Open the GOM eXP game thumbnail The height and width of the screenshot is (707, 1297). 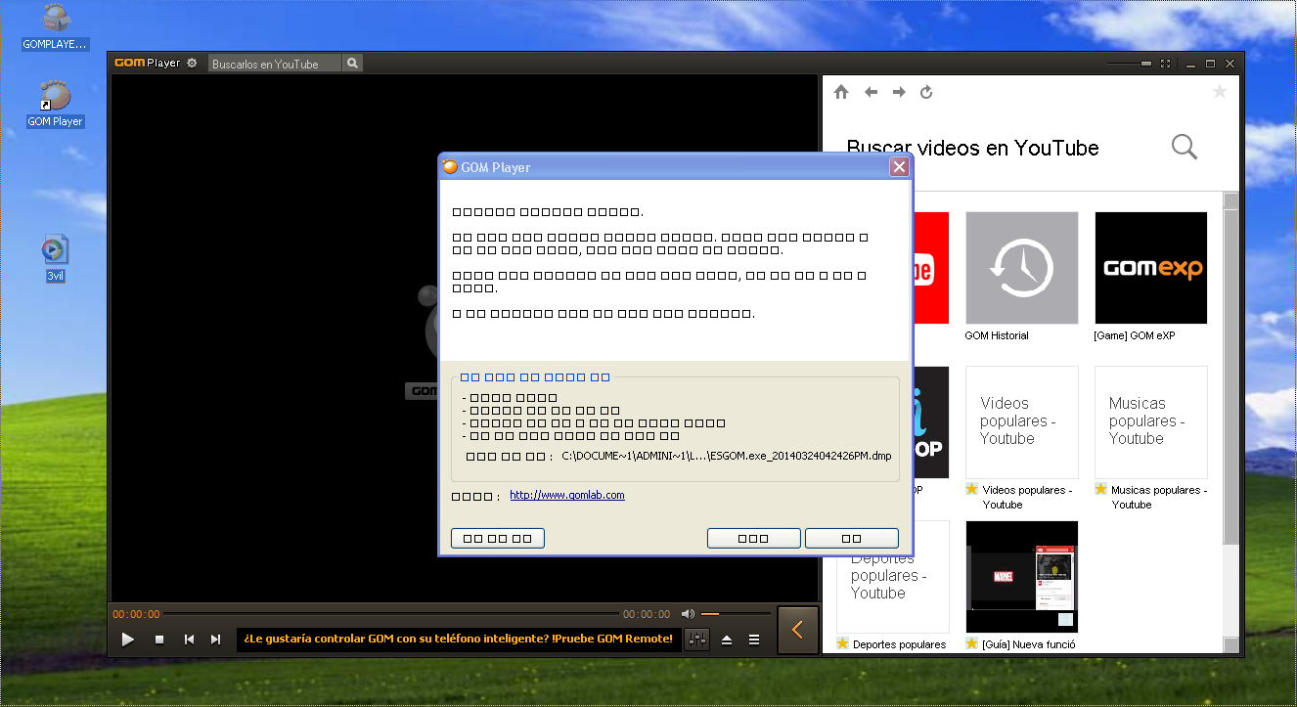[x=1150, y=267]
